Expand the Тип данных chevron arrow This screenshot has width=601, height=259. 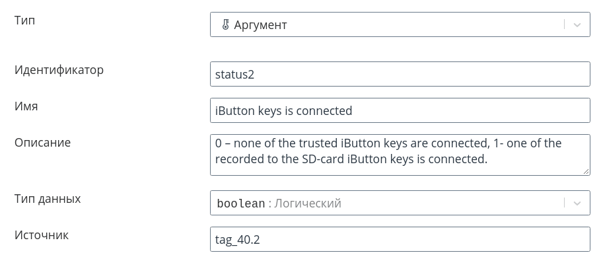pyautogui.click(x=577, y=203)
